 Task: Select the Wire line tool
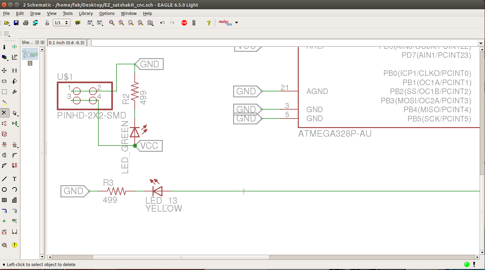point(4,179)
